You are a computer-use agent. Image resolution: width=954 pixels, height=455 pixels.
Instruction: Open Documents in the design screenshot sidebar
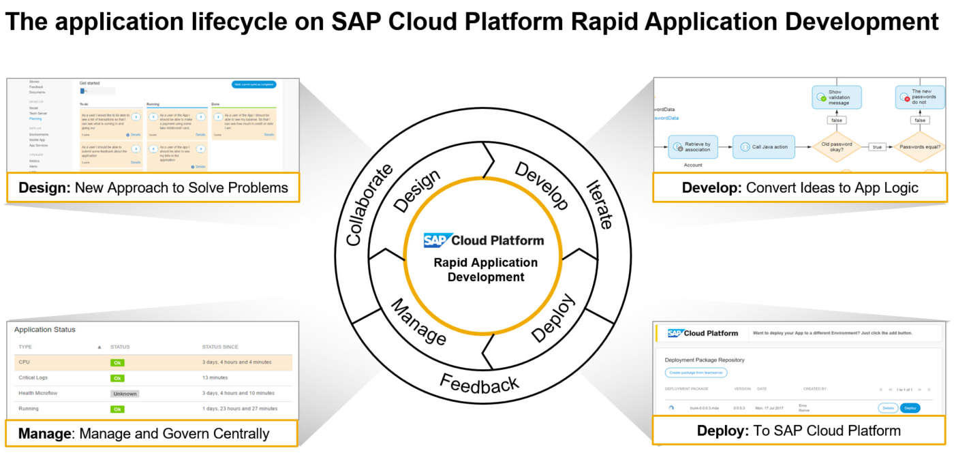tap(37, 92)
